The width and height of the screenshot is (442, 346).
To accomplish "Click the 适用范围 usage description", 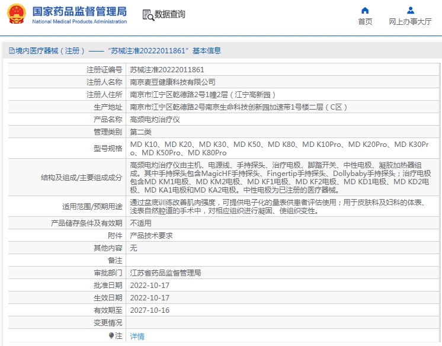I will [278, 206].
